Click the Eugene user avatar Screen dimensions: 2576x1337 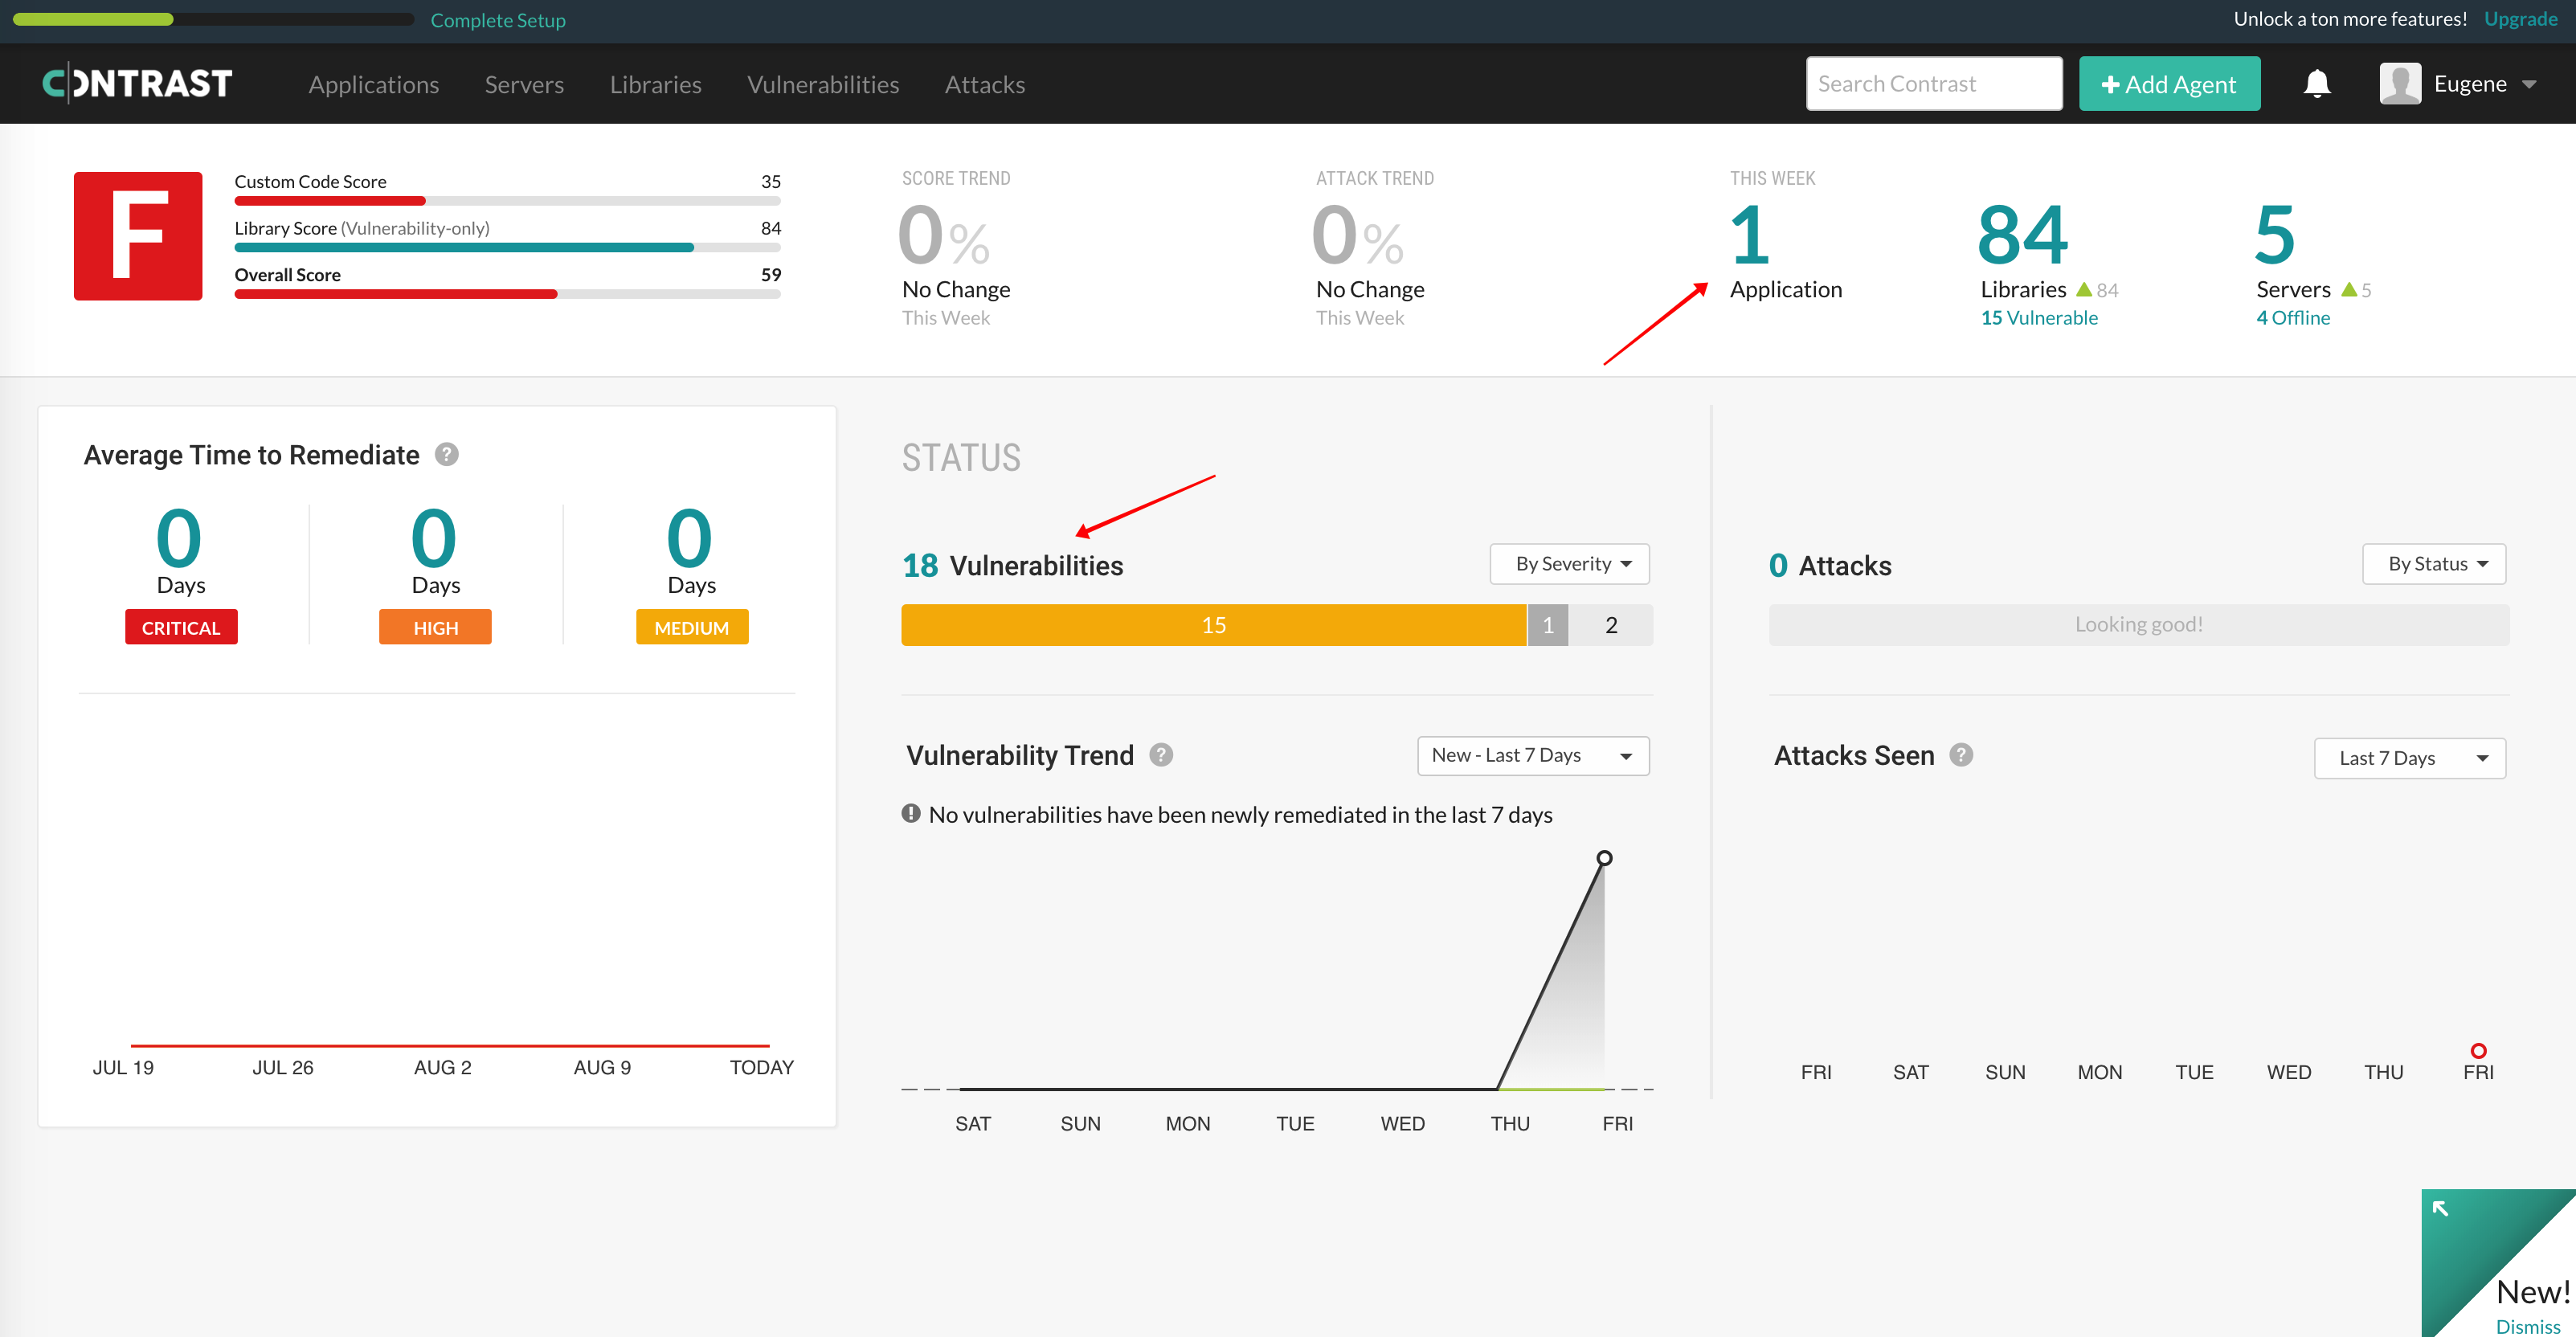2400,84
